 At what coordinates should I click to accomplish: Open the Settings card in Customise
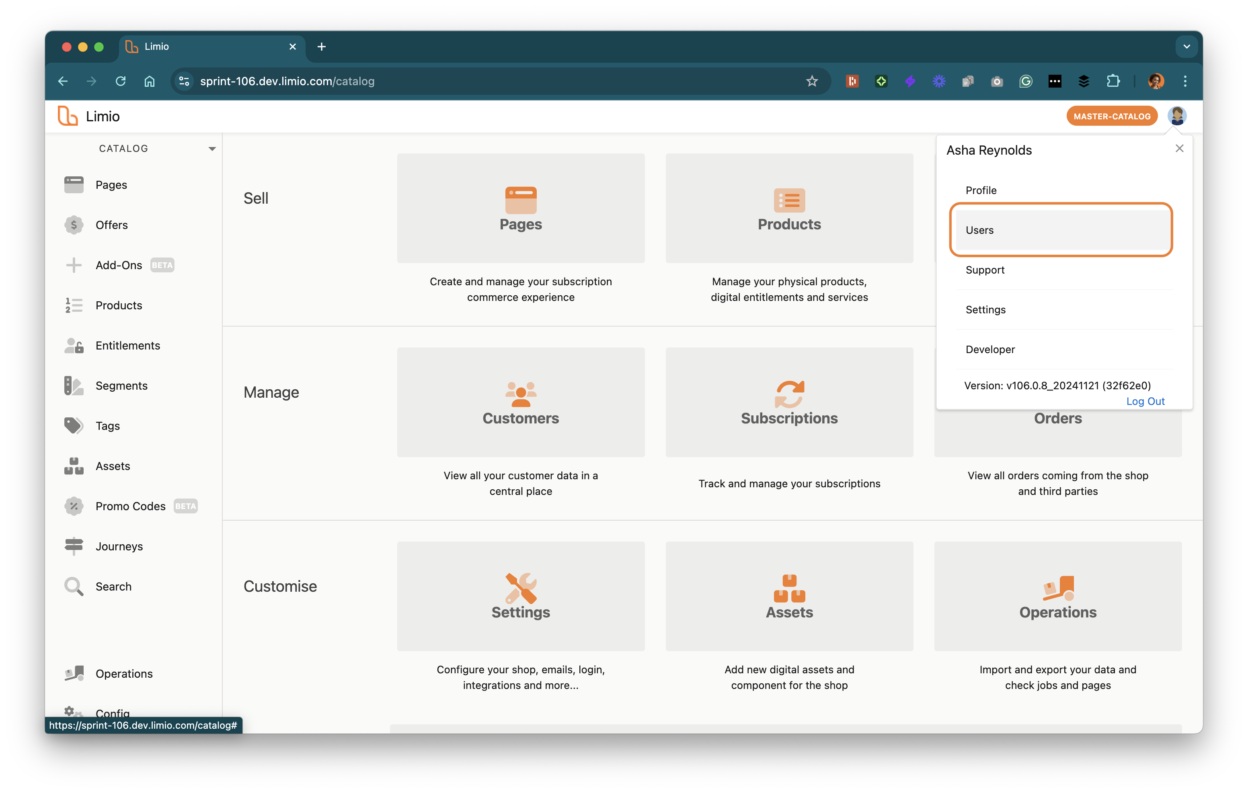point(520,596)
